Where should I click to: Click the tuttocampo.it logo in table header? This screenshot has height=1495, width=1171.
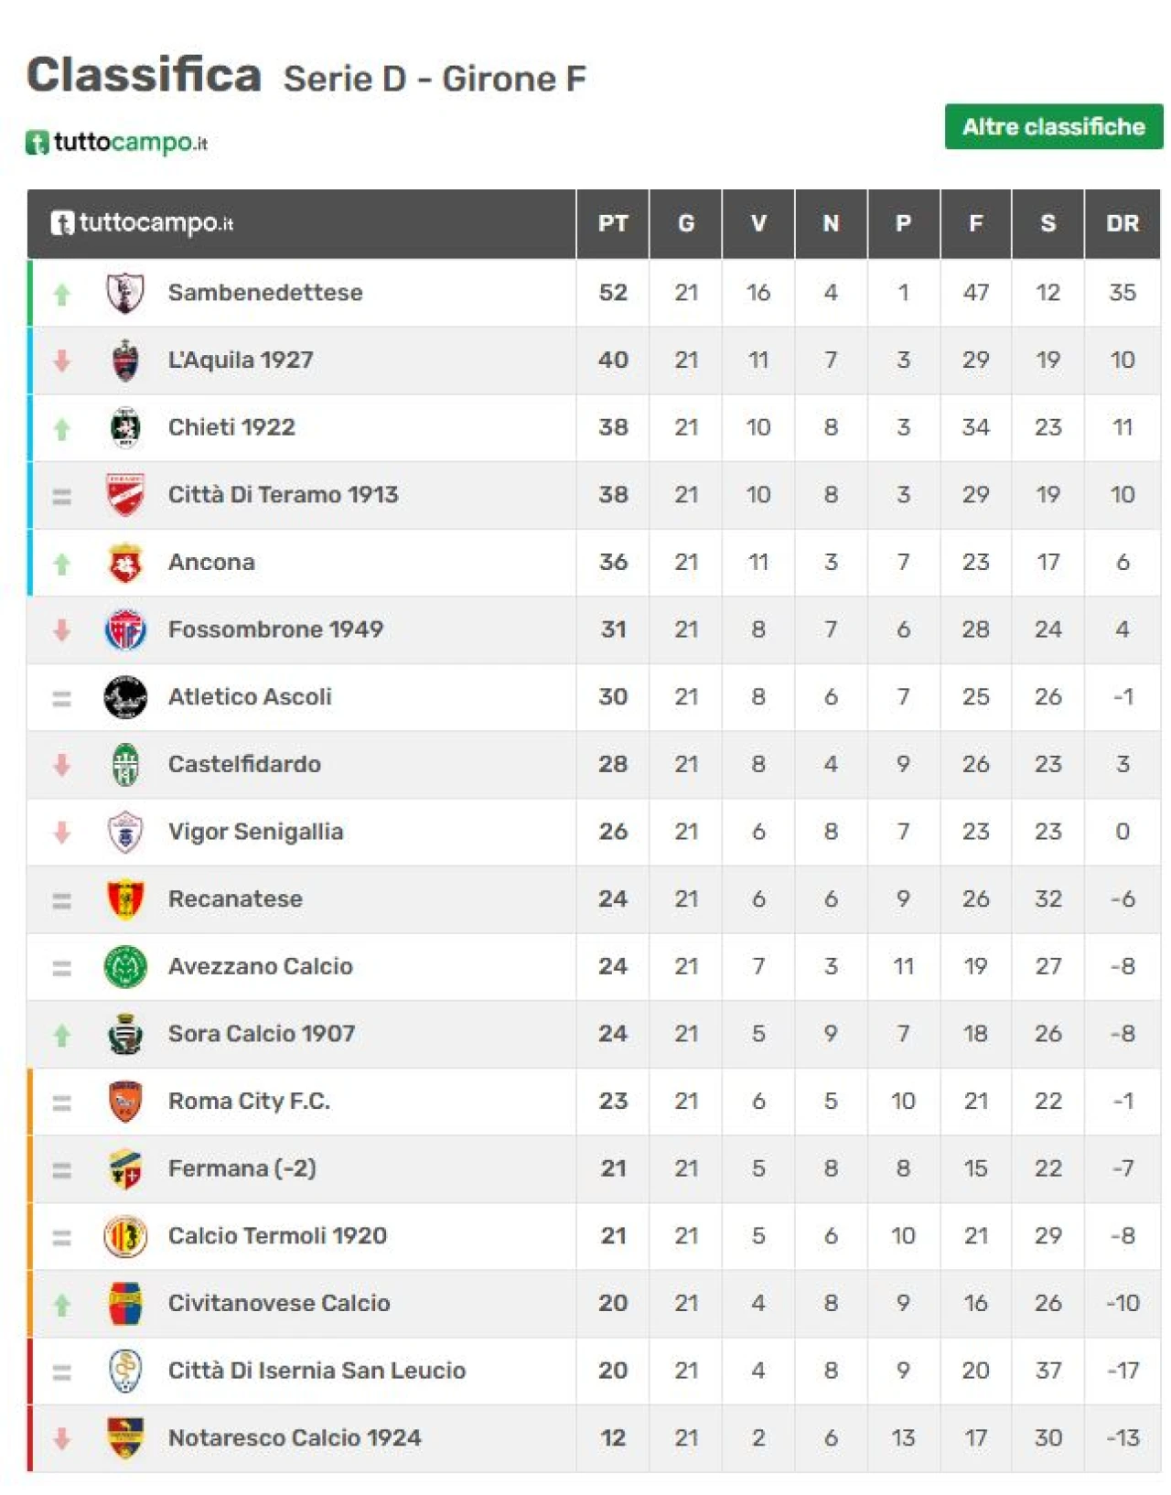pyautogui.click(x=142, y=222)
